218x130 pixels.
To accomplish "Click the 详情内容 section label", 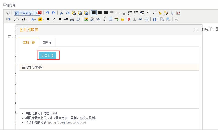I will coord(9,5).
